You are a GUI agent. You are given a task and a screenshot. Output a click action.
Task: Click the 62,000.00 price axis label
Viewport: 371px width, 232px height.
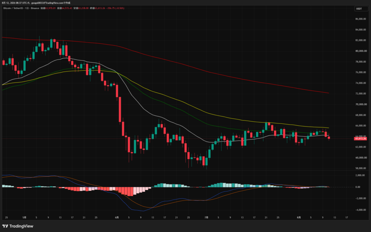(361, 147)
